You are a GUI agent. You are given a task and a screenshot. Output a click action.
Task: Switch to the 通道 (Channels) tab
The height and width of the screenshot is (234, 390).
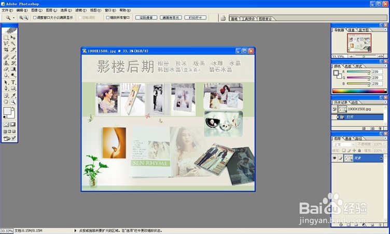pyautogui.click(x=348, y=139)
